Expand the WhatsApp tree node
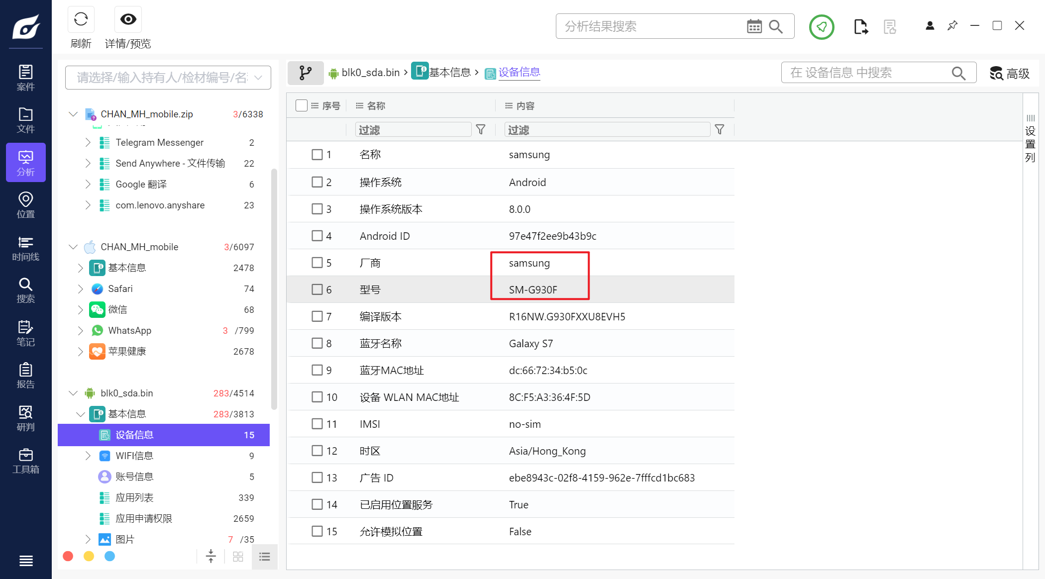The height and width of the screenshot is (579, 1045). pyautogui.click(x=81, y=331)
